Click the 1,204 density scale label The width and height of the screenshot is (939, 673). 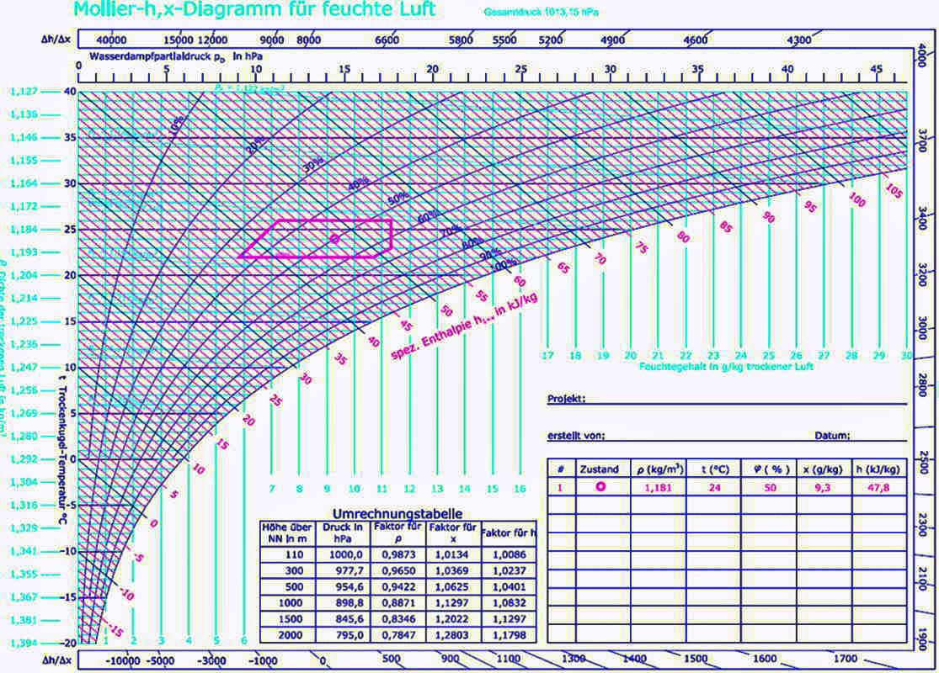(24, 275)
